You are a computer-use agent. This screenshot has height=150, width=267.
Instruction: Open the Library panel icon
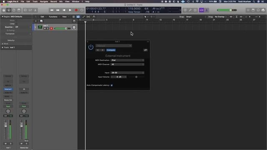pyautogui.click(x=4, y=10)
